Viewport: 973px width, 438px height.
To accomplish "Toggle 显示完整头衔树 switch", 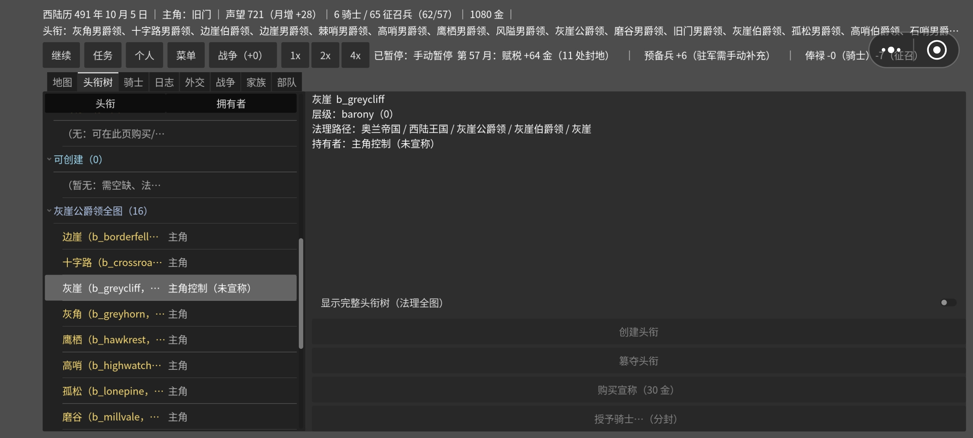I will click(x=948, y=303).
